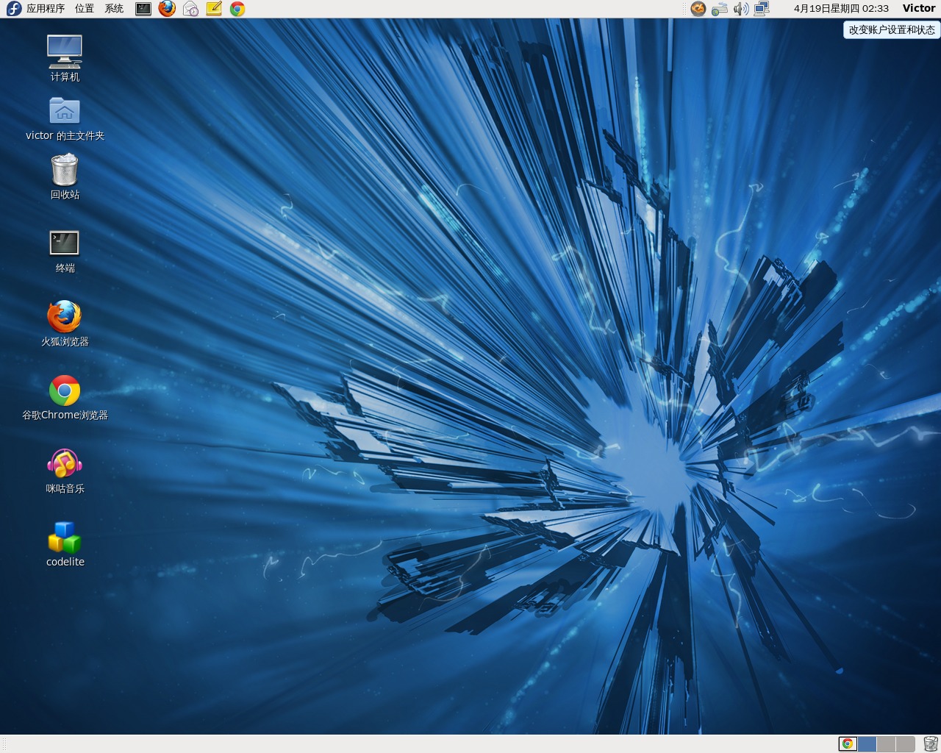
Task: Click the Fedora logo in top panel
Action: [x=13, y=9]
